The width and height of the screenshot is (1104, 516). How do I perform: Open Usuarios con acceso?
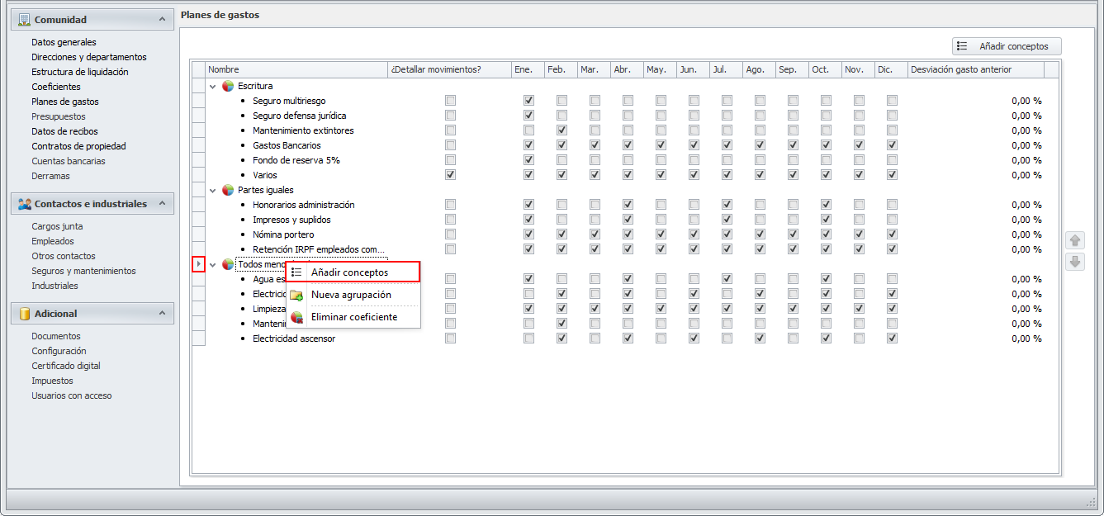click(72, 395)
